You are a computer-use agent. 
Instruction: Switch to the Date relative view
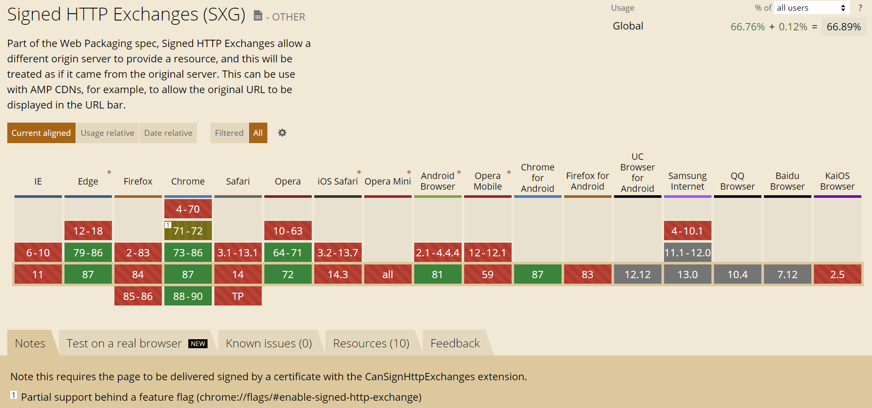pyautogui.click(x=168, y=133)
